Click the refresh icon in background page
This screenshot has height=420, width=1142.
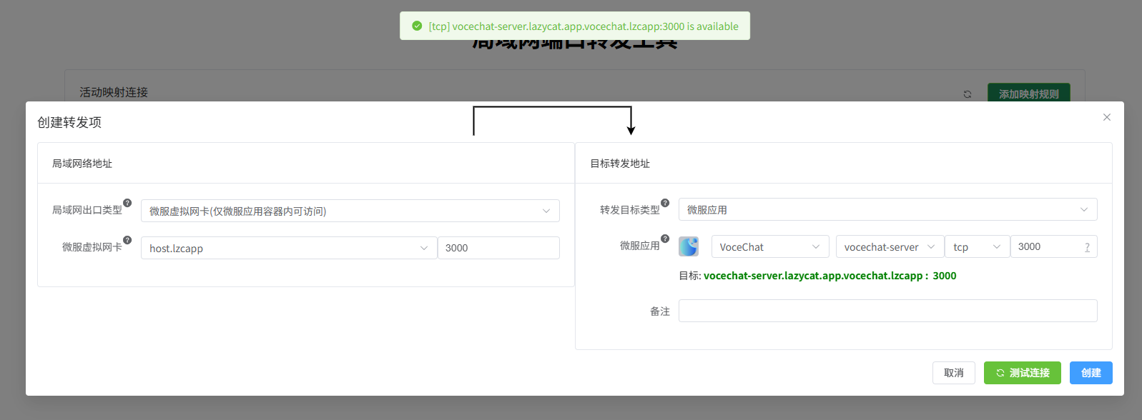[968, 94]
